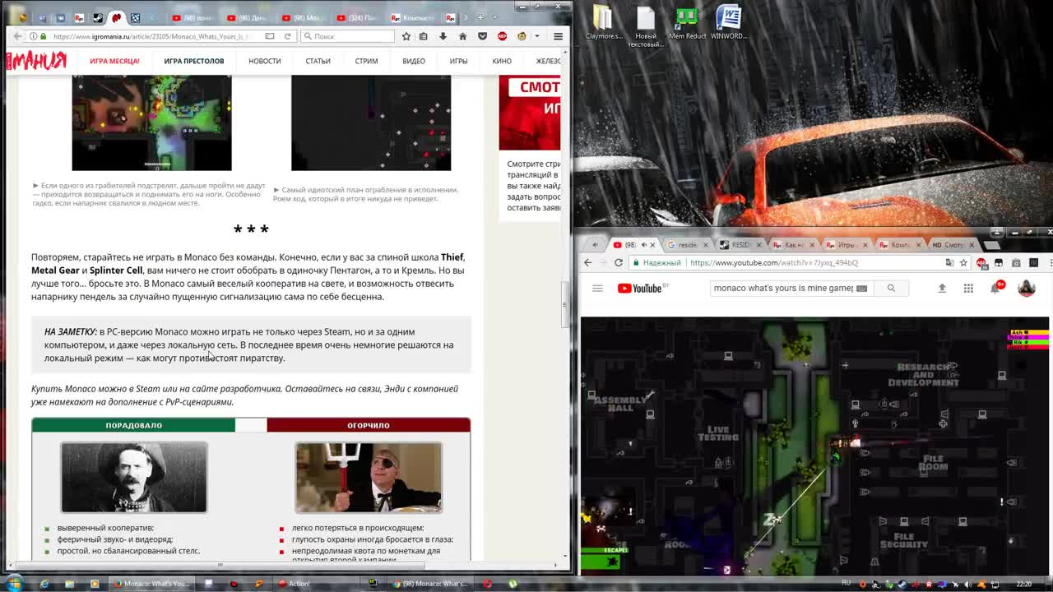Bookmark this page with the Firefox star icon
1053x592 pixels.
pyautogui.click(x=406, y=36)
